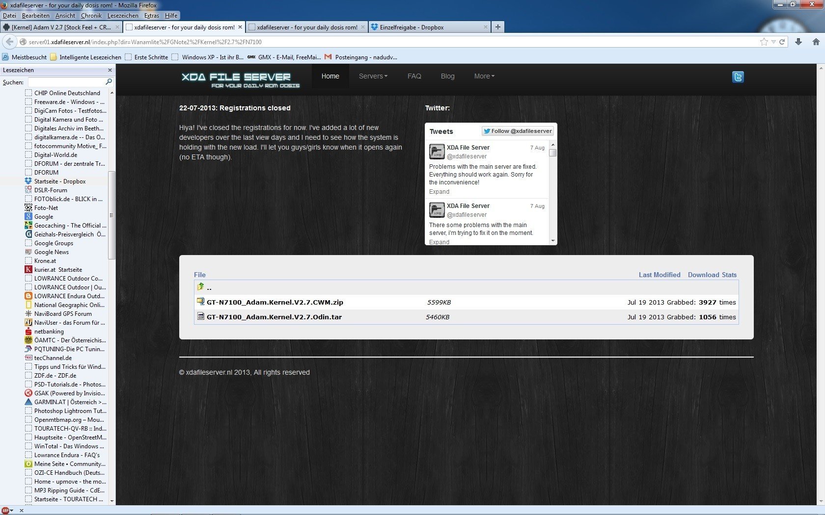This screenshot has height=515, width=825.
Task: Open the Ansicht menu
Action: click(x=65, y=16)
